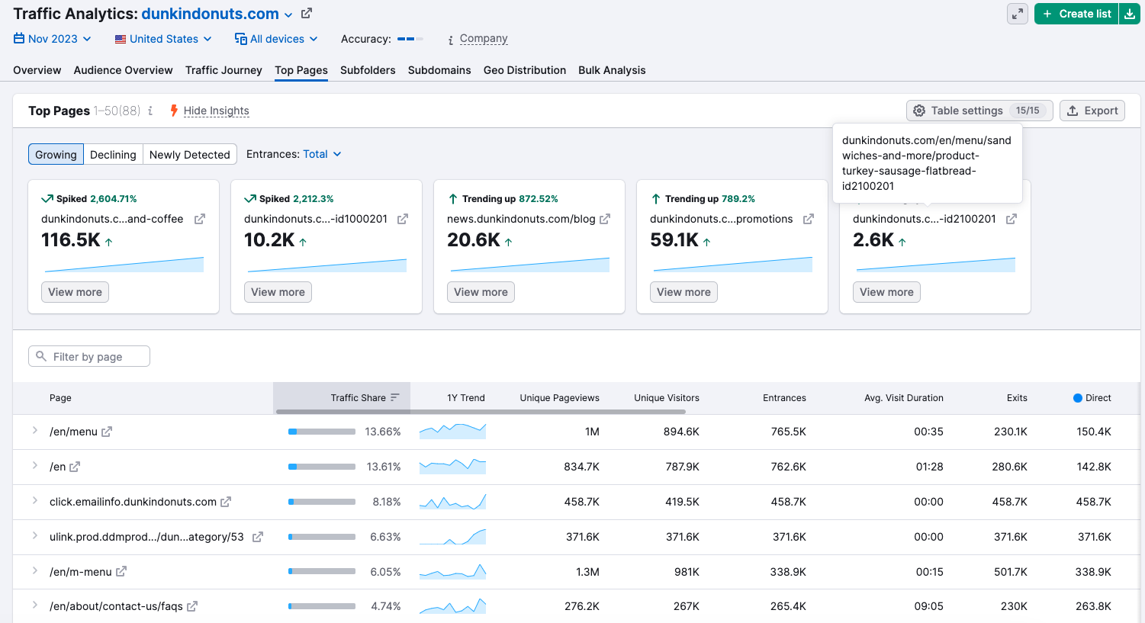Click the expand to fullscreen icon

1018,14
